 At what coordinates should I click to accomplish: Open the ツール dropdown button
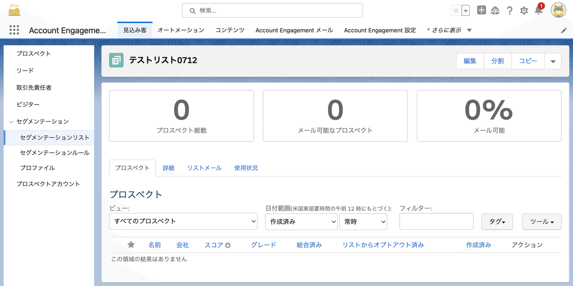click(x=542, y=222)
